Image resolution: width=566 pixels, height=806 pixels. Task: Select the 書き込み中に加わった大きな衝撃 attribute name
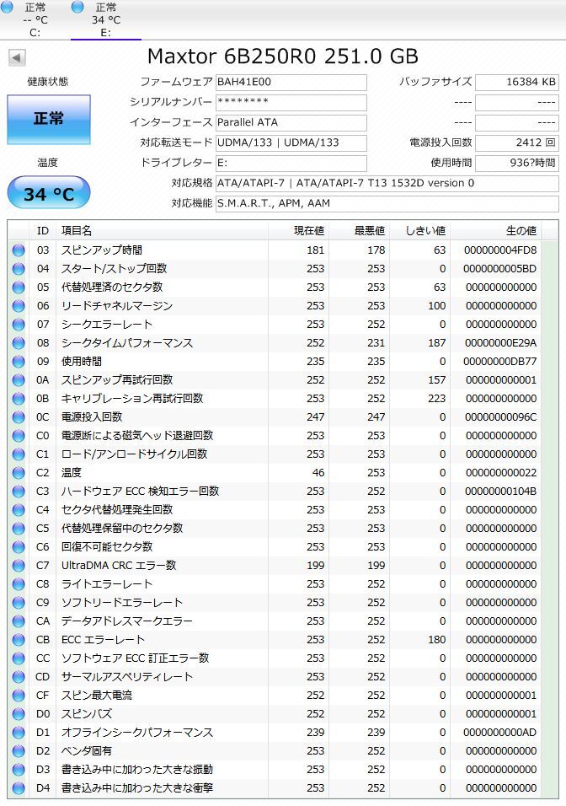pos(136,788)
